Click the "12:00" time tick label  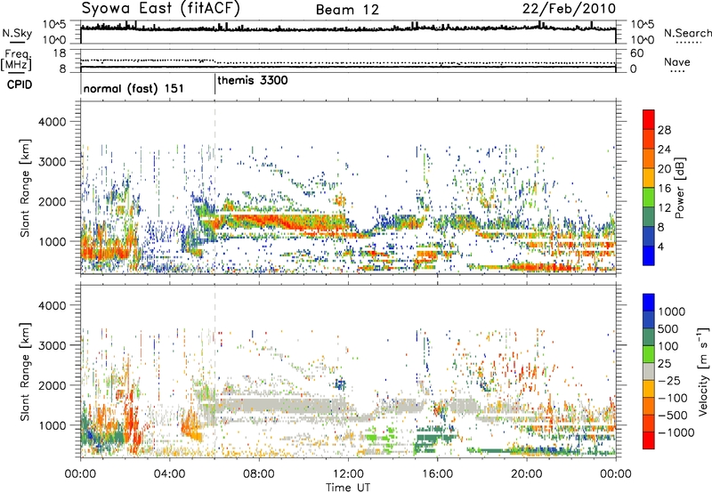click(x=348, y=474)
